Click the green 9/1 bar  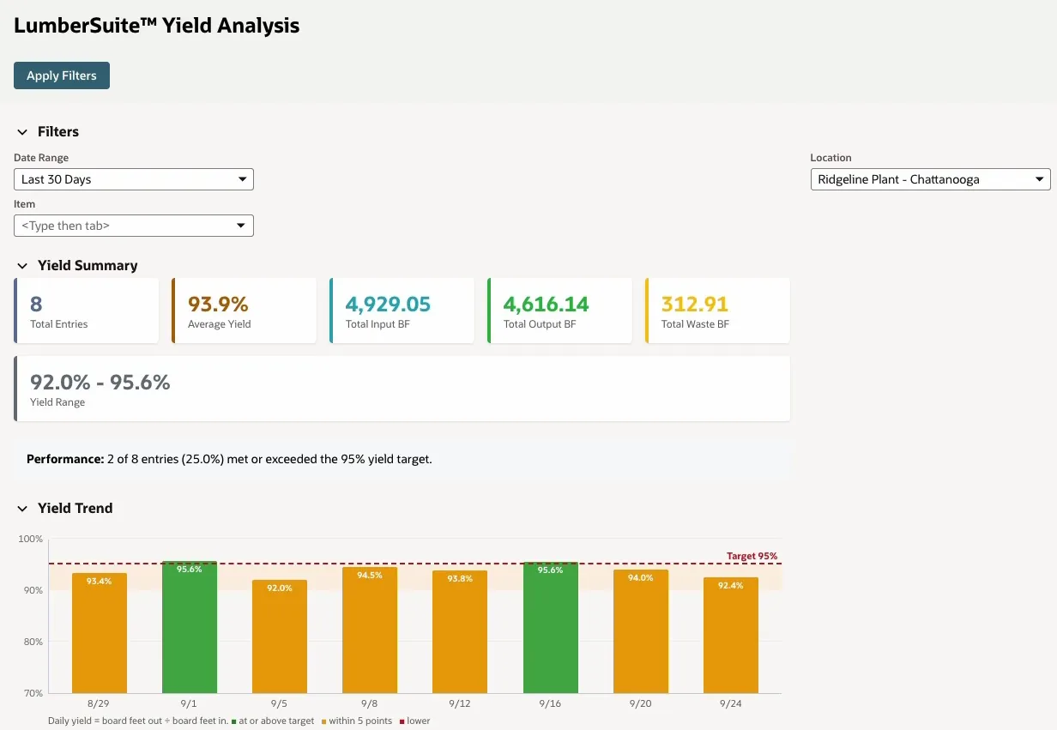point(190,627)
